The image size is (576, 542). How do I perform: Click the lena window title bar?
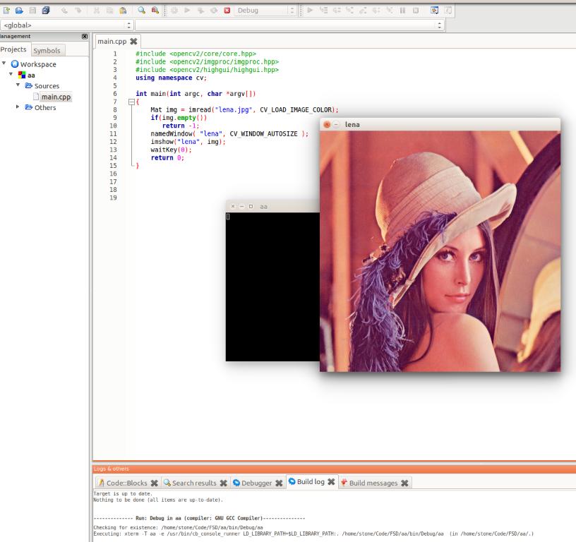(x=440, y=124)
